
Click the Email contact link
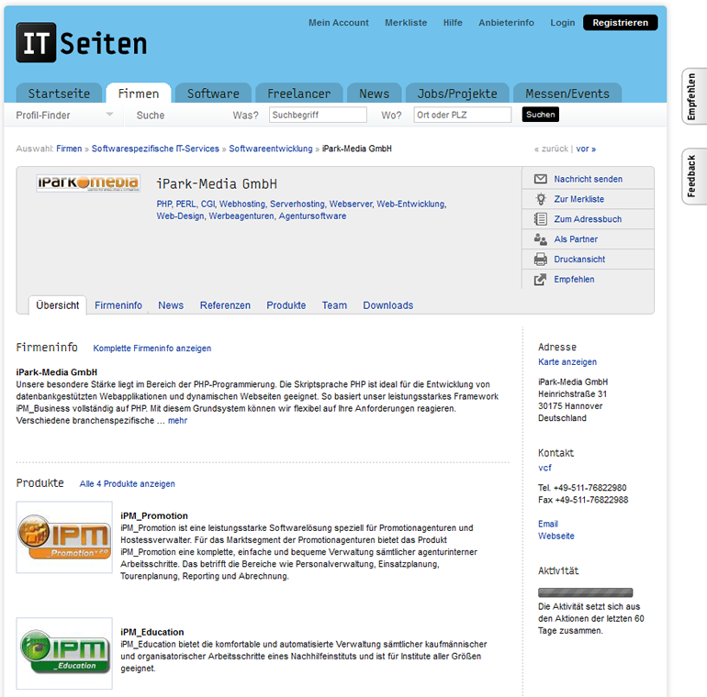pyautogui.click(x=548, y=524)
